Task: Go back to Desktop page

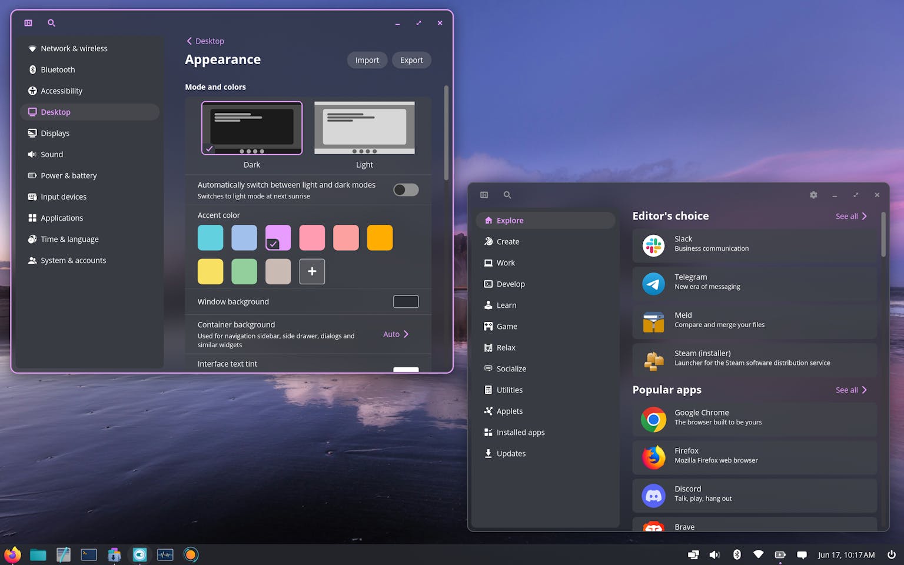Action: coord(205,41)
